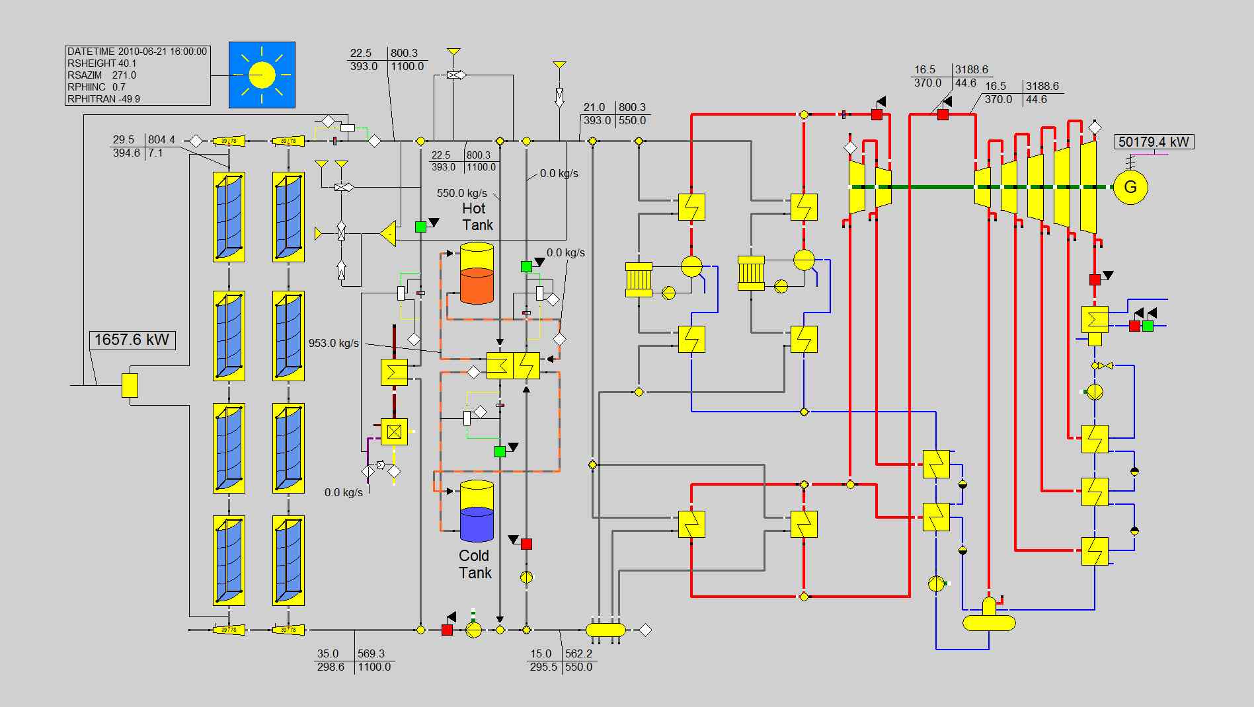Click the sun icon on blue background

coord(262,75)
